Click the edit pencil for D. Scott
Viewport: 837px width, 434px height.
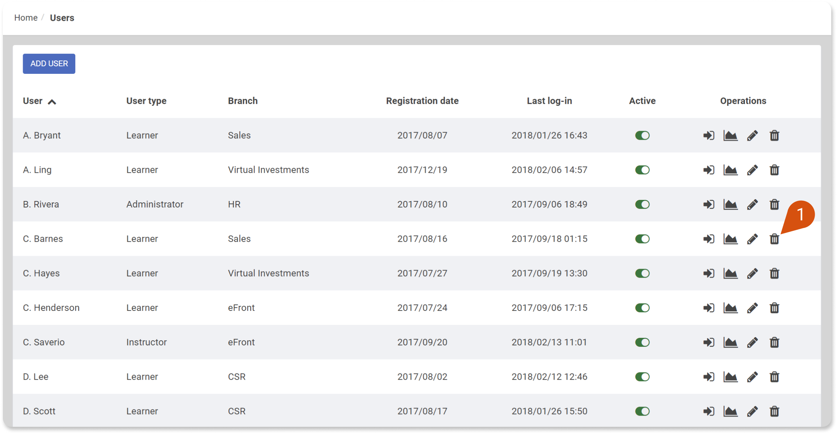[x=752, y=411]
